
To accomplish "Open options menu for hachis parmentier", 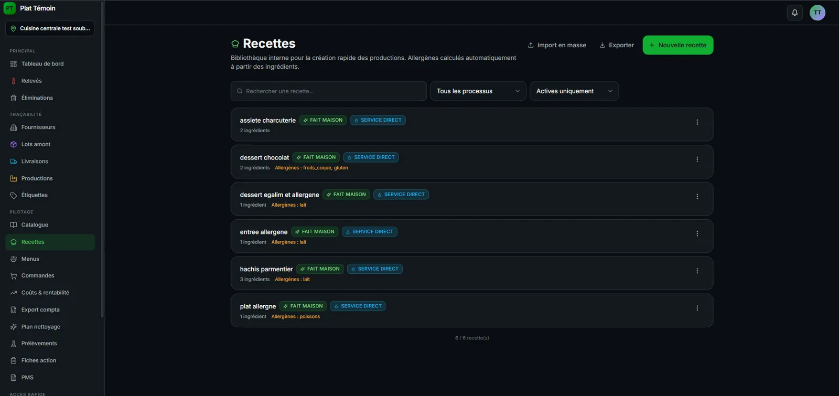I will 697,271.
